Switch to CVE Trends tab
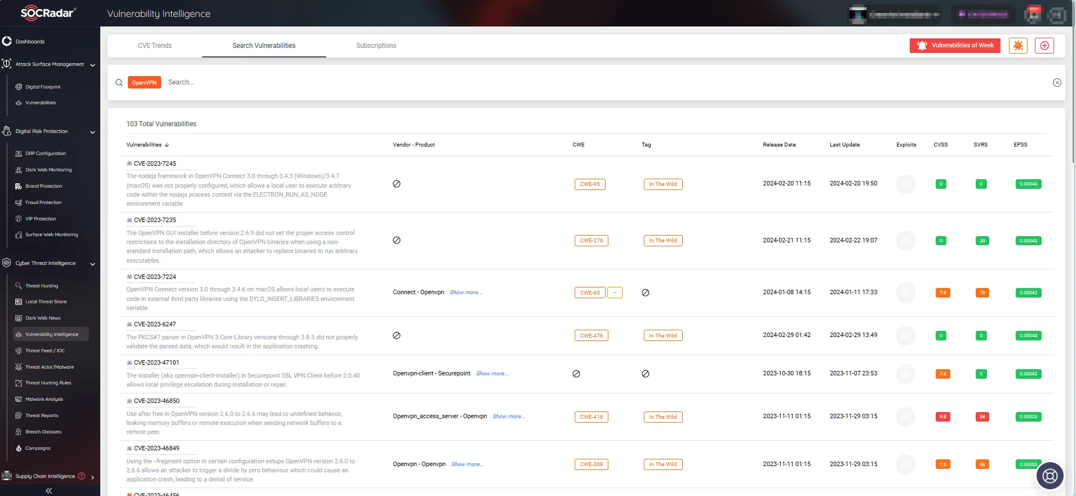Viewport: 1076px width, 496px height. click(x=155, y=46)
